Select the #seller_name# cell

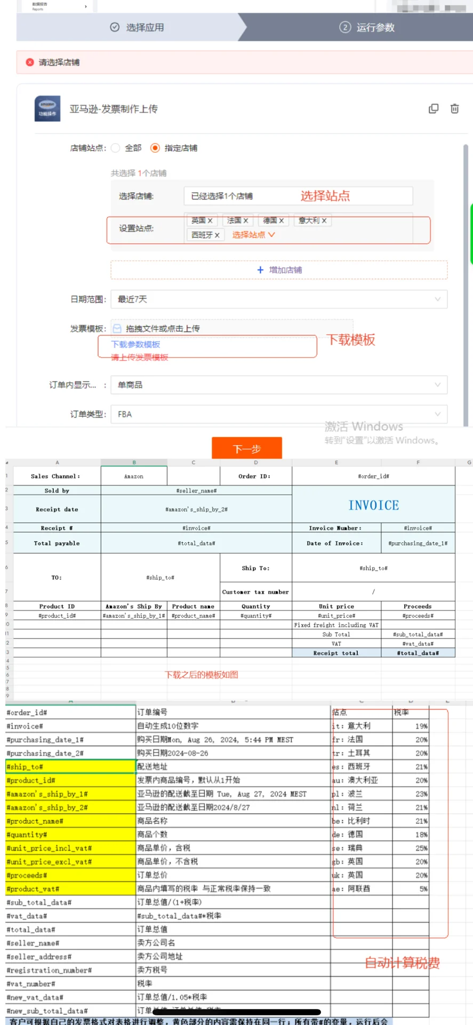tap(196, 491)
